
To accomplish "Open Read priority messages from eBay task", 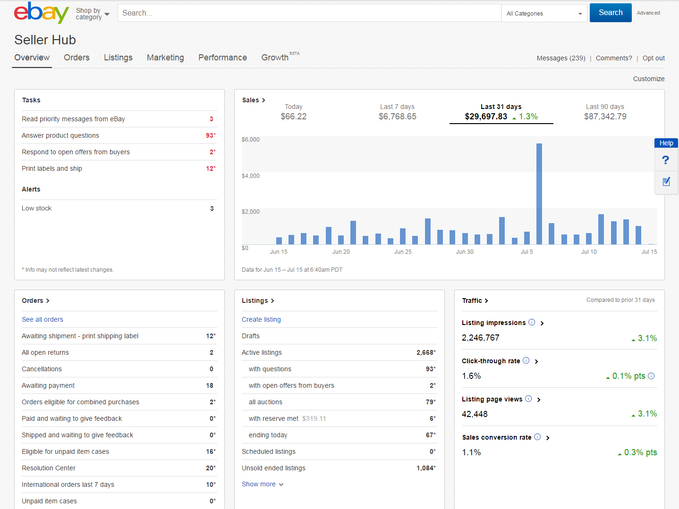I will (119, 119).
